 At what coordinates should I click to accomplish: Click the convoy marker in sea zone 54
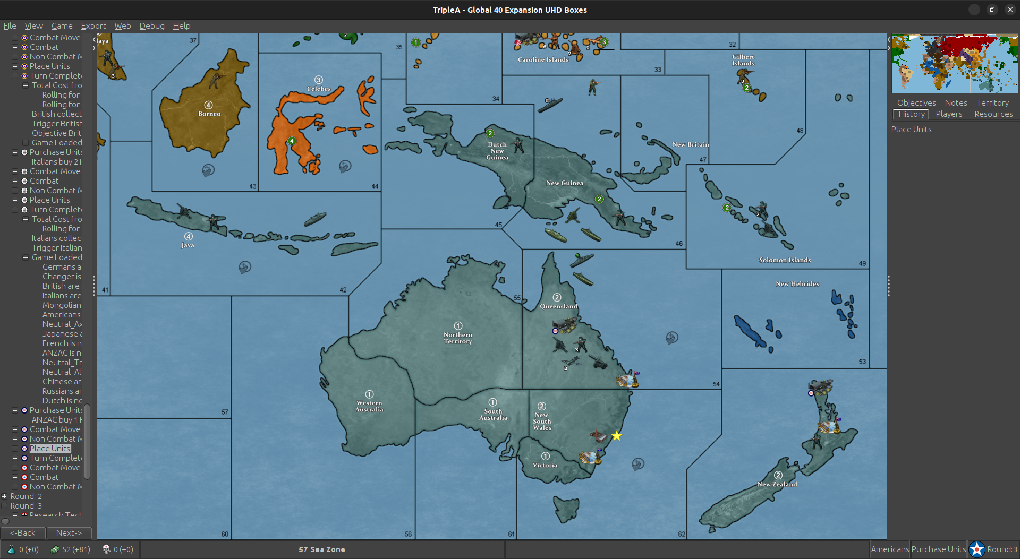(x=672, y=337)
